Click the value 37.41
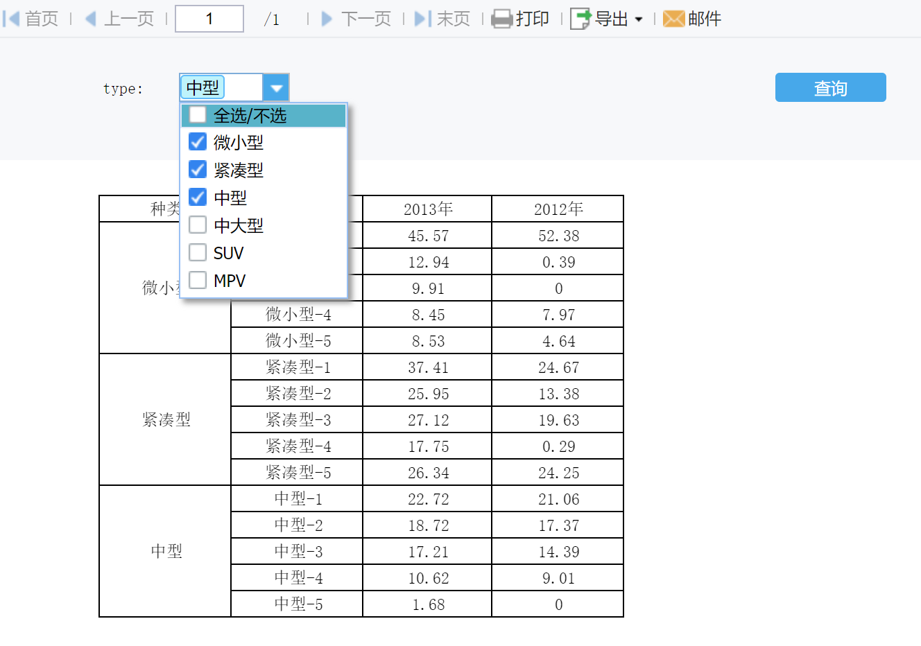This screenshot has height=646, width=921. 427,367
